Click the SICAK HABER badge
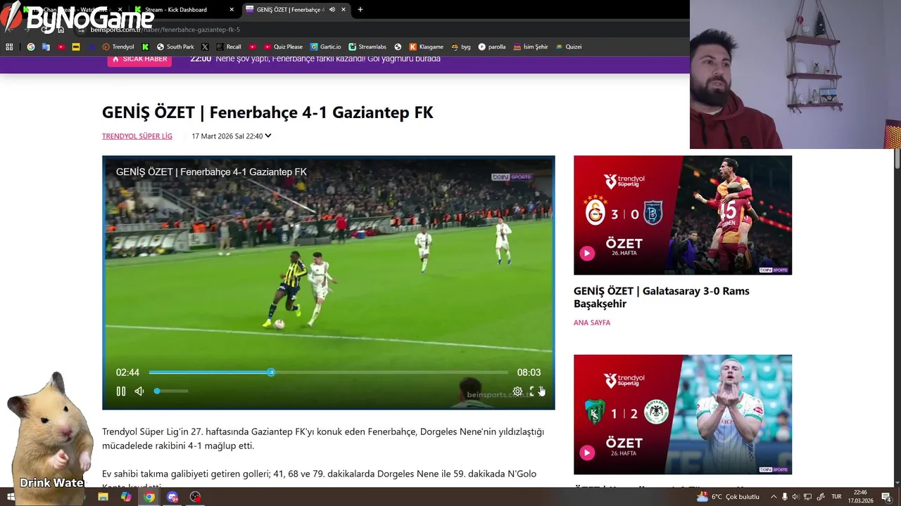Screen dimensions: 901x506 pyautogui.click(x=139, y=60)
